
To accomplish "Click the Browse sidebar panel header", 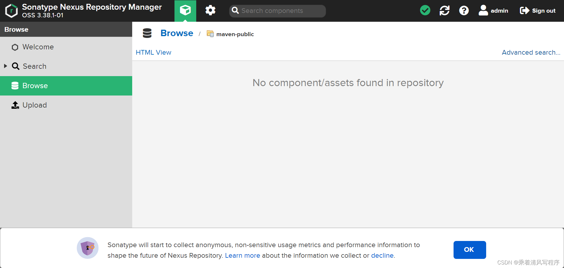I will pos(66,29).
